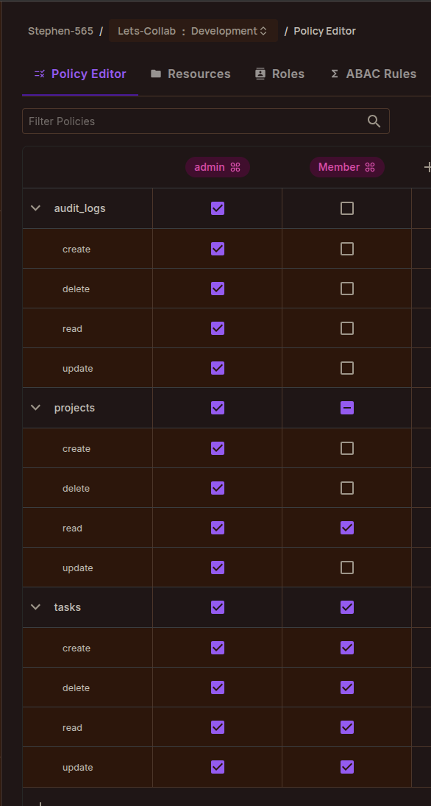Click the plus icon to add a role column
Image resolution: width=431 pixels, height=806 pixels.
[x=427, y=167]
